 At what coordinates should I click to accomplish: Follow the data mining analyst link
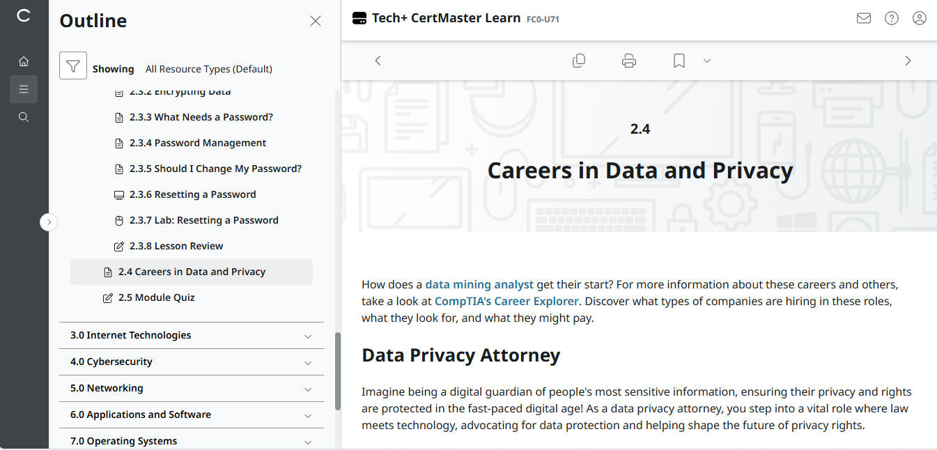coord(479,284)
